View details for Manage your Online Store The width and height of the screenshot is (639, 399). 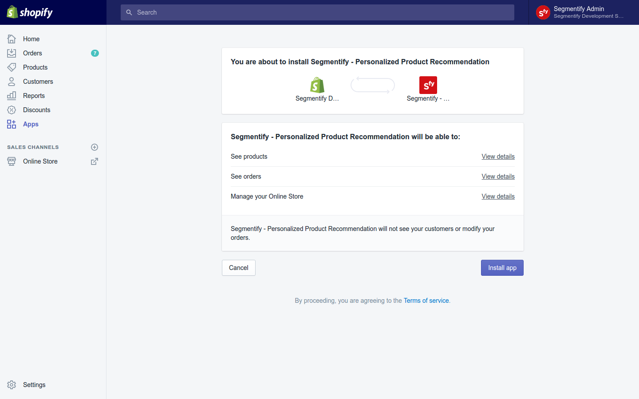(498, 196)
